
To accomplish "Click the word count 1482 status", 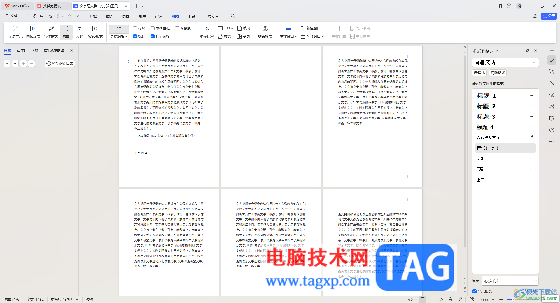I will 35,300.
